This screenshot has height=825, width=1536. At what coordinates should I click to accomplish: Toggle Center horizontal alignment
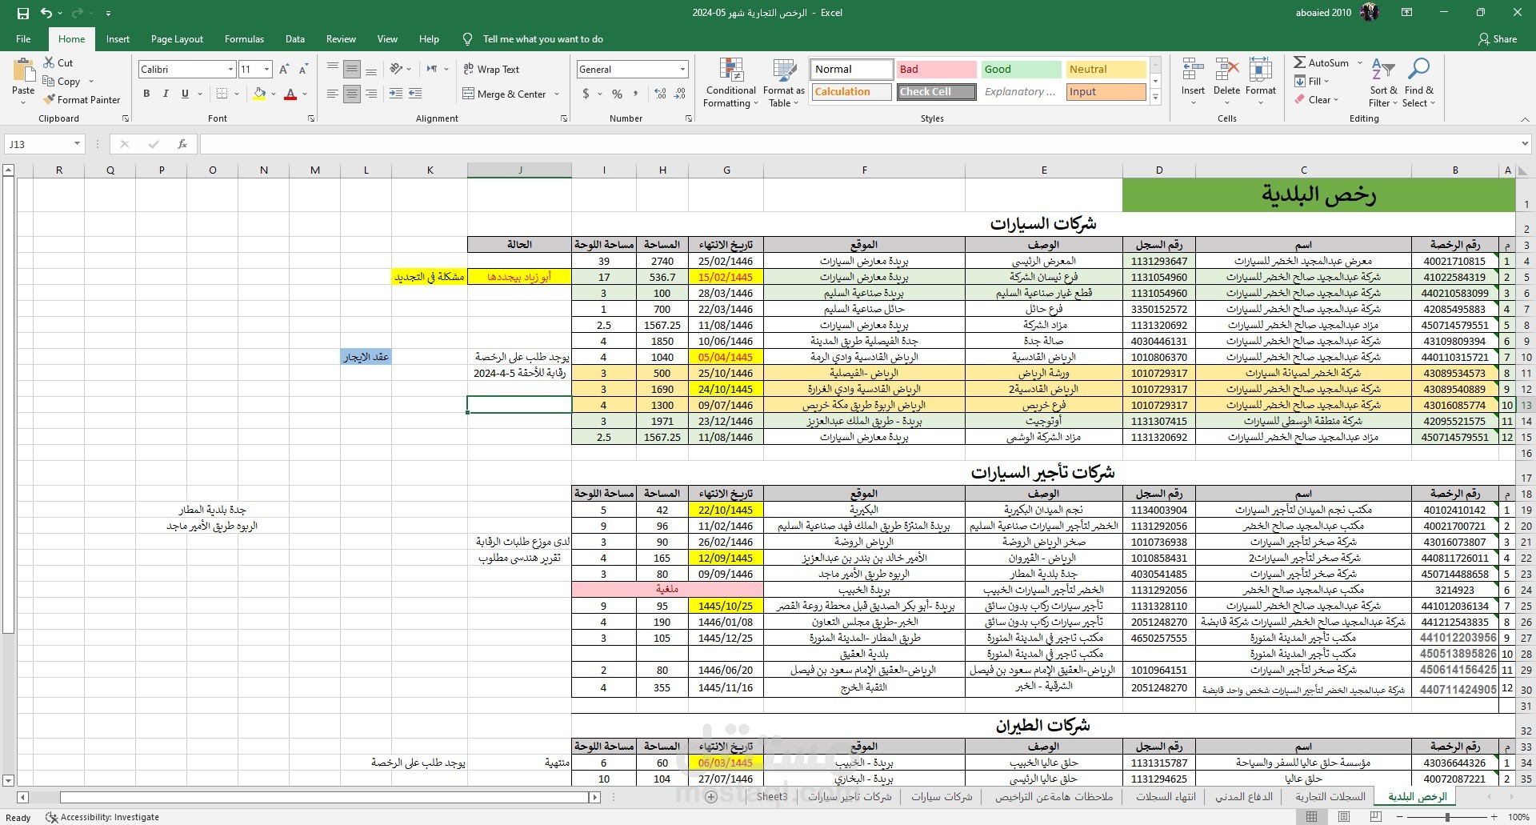(x=352, y=94)
